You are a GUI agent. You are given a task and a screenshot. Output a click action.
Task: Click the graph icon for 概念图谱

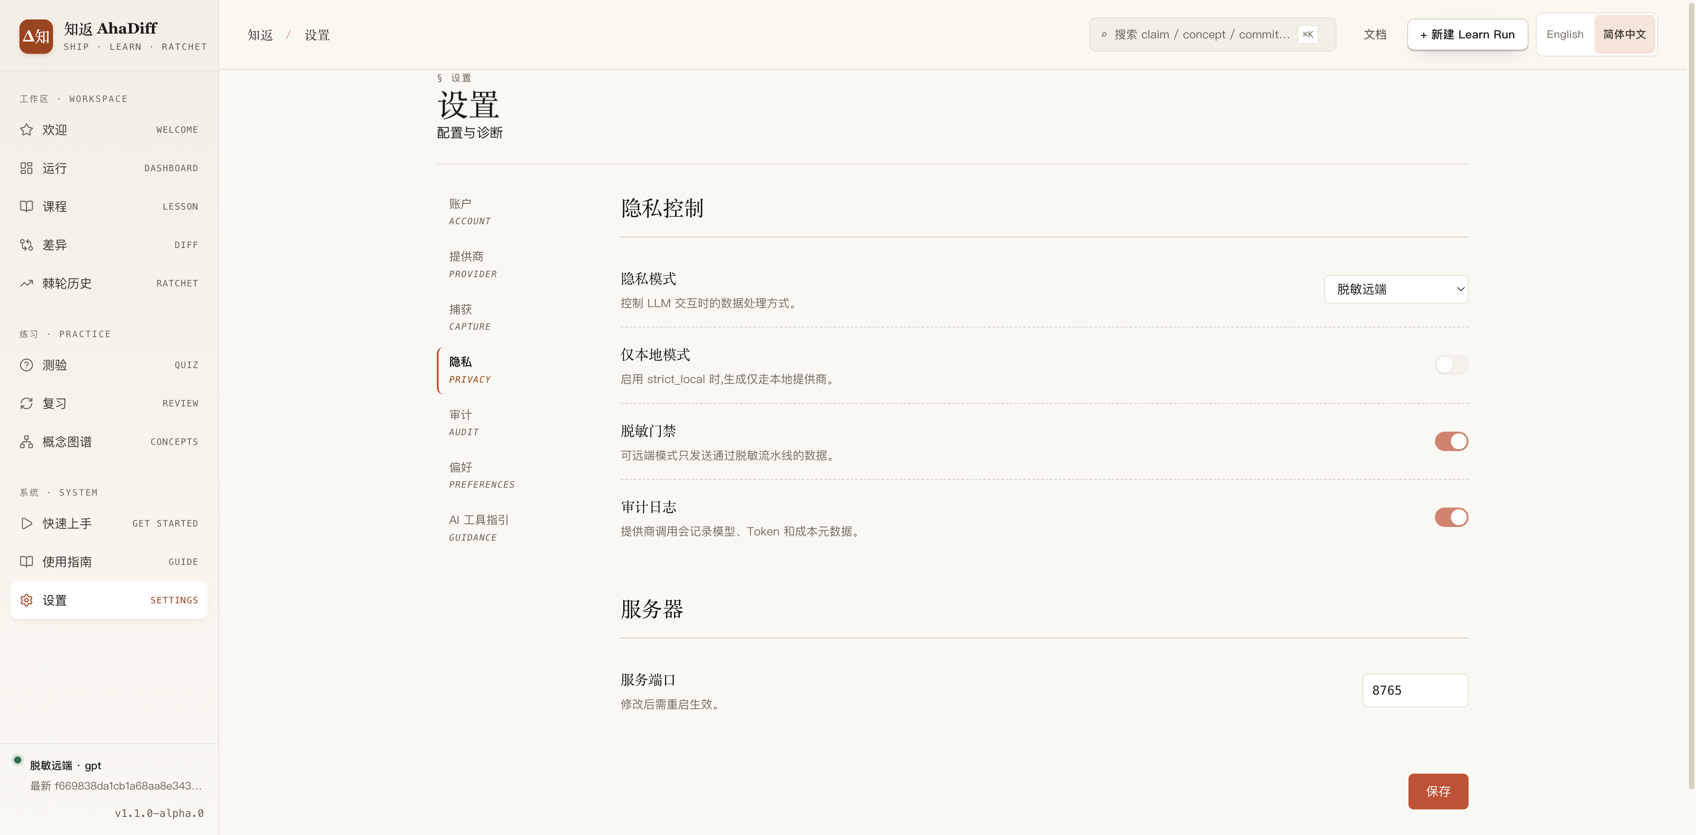coord(26,441)
